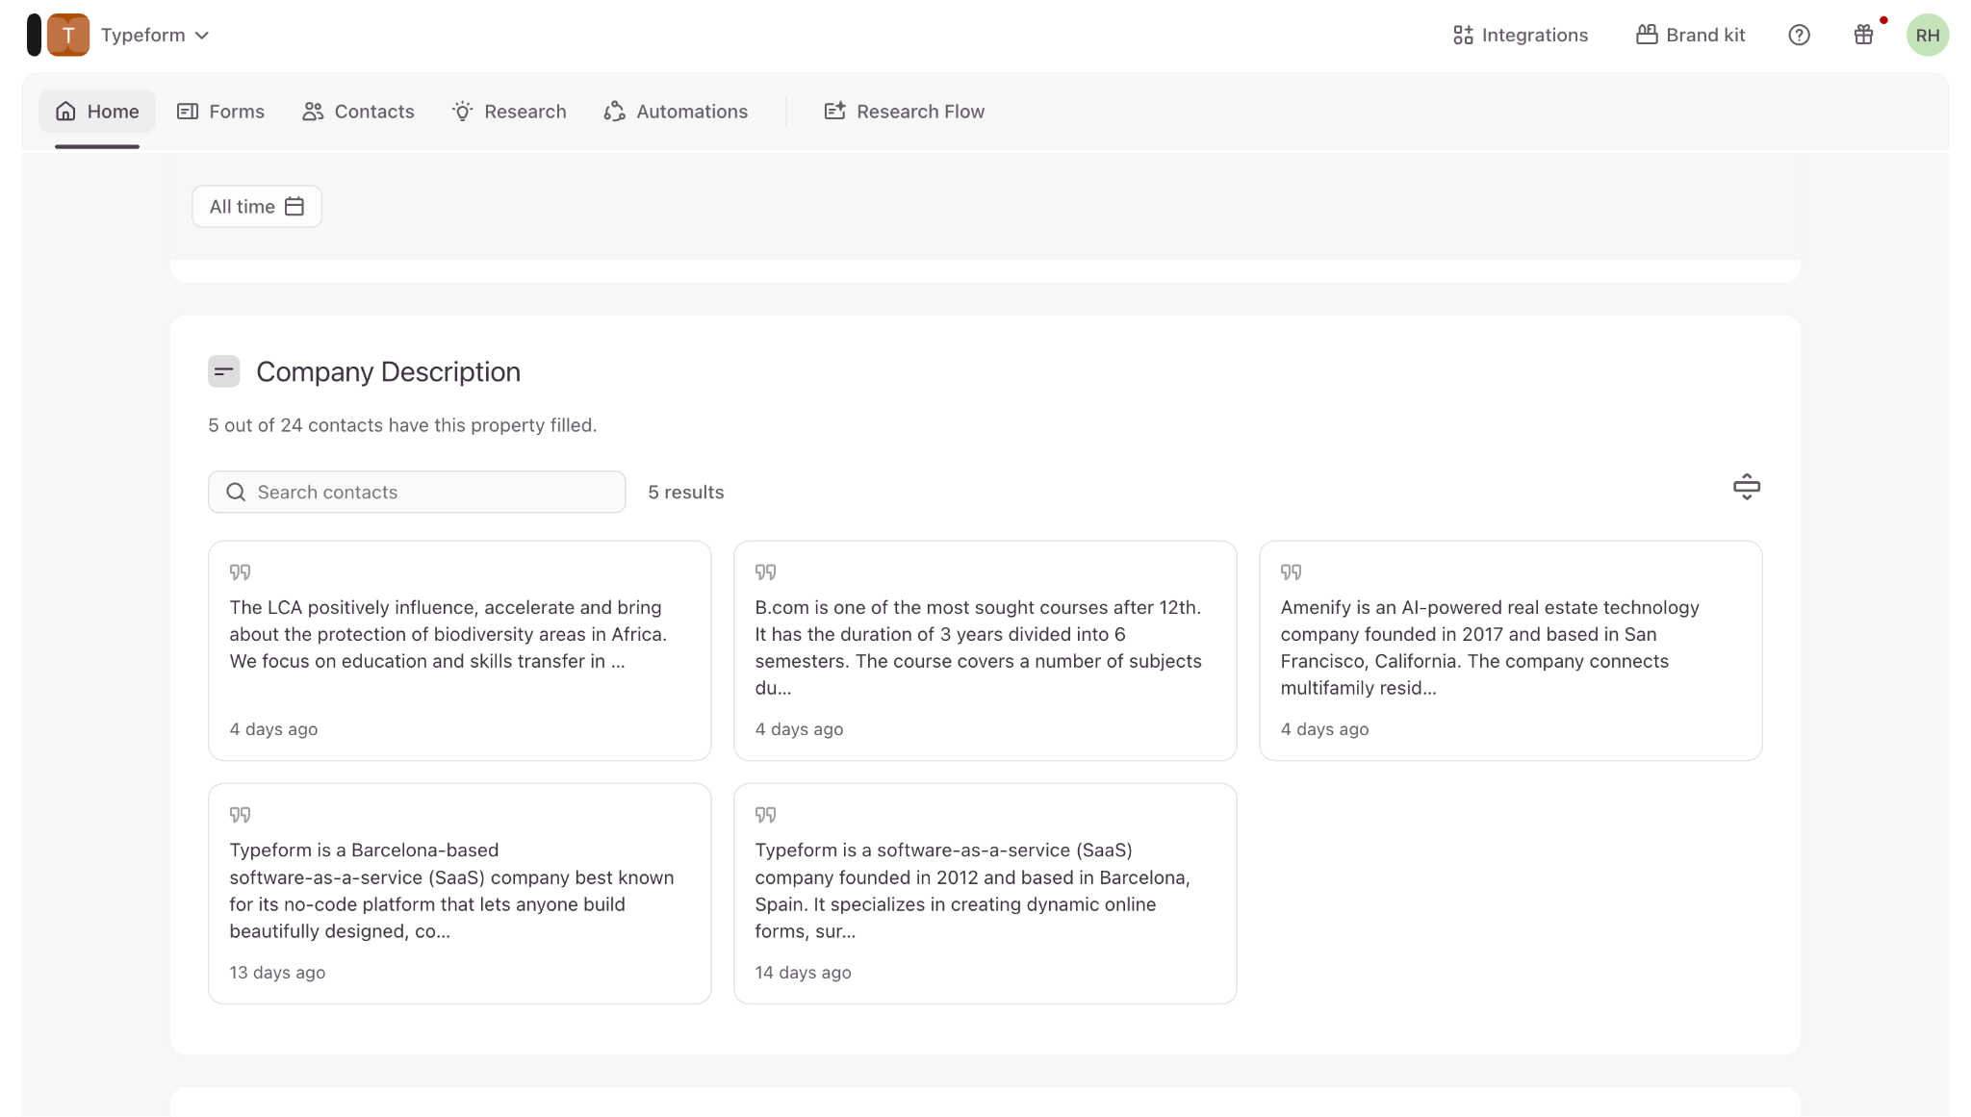Screen dimensions: 1971x1117
Task: Click the Company Description text-property icon
Action: (223, 371)
